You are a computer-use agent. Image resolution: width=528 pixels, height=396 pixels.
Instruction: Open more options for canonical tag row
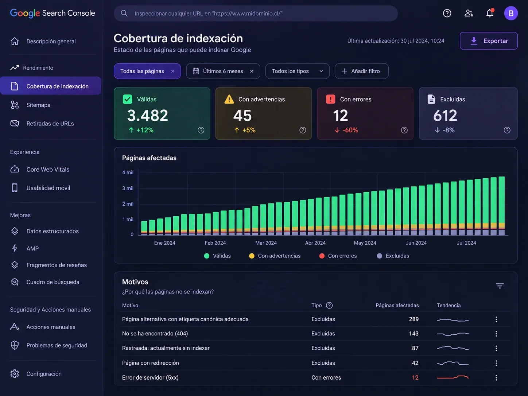click(x=496, y=319)
